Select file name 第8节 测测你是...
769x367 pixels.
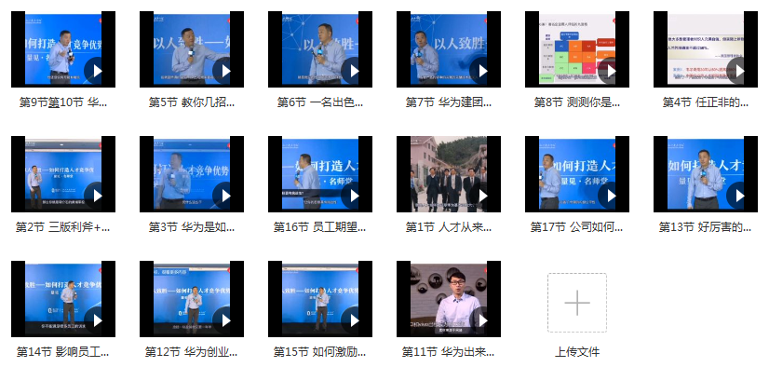point(577,102)
